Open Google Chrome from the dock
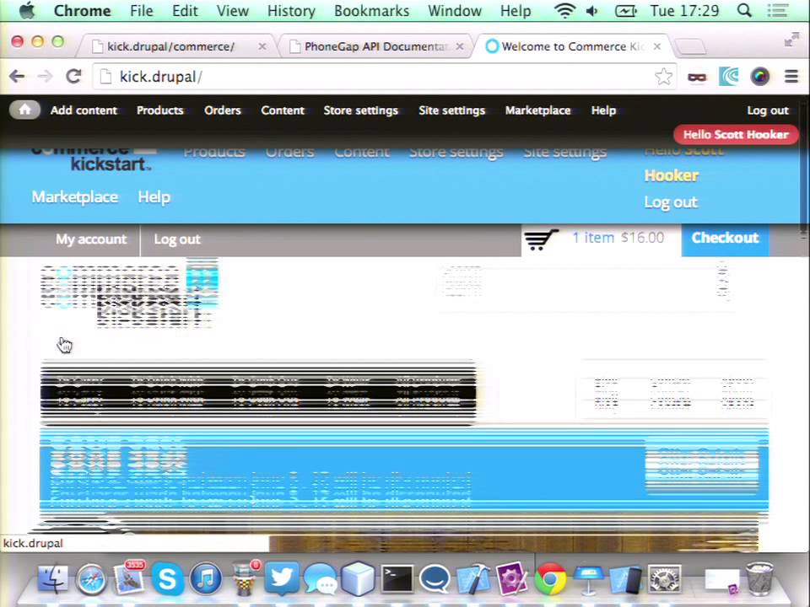Image resolution: width=810 pixels, height=607 pixels. click(549, 578)
